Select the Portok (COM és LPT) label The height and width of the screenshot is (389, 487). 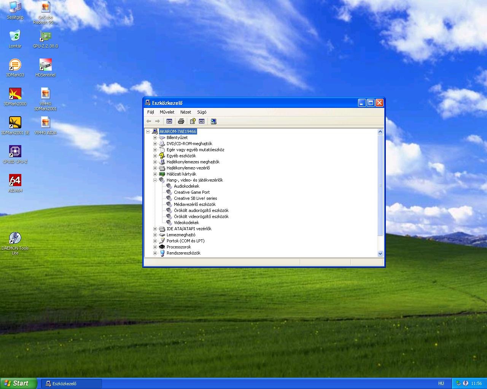185,241
